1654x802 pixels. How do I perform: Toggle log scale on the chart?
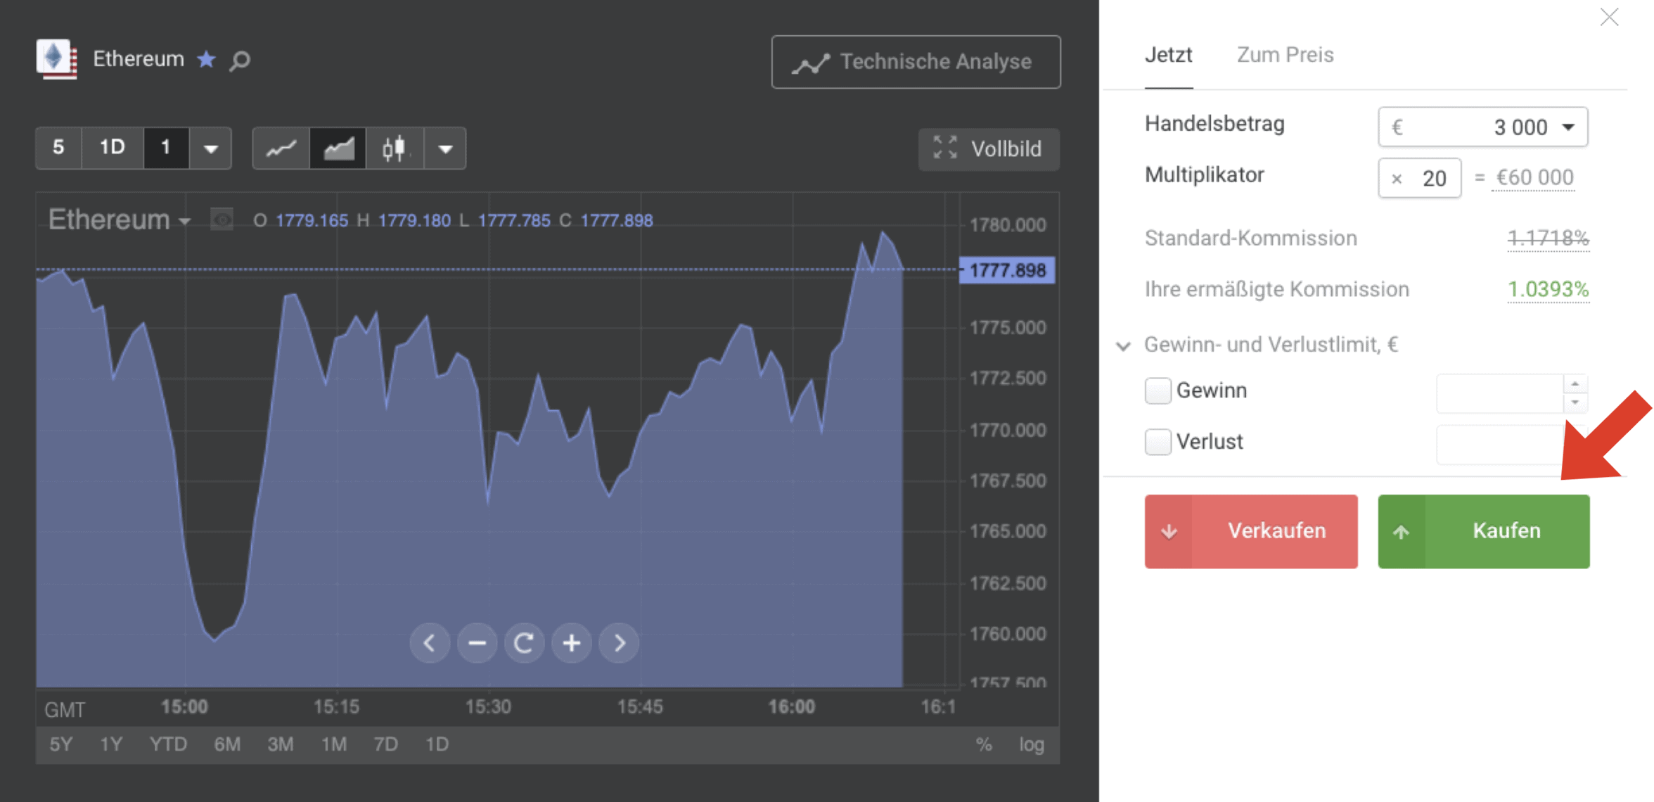(x=1032, y=745)
